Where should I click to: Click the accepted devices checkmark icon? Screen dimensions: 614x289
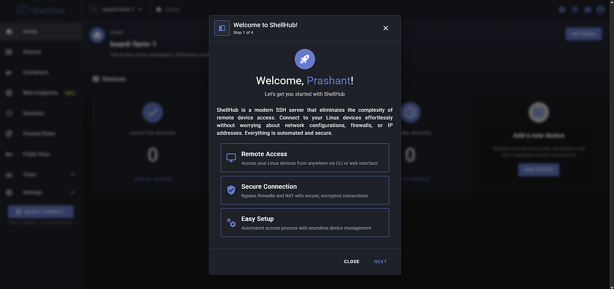152,112
